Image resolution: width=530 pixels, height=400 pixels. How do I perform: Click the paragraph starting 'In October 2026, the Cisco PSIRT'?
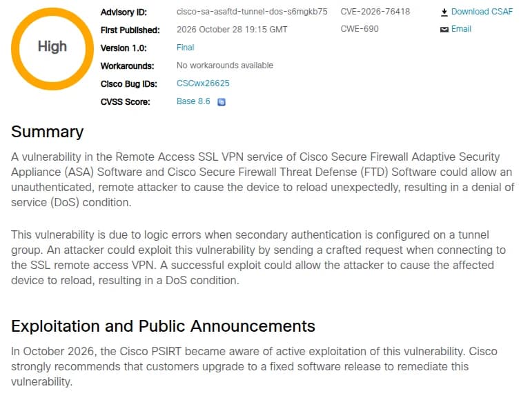(254, 367)
